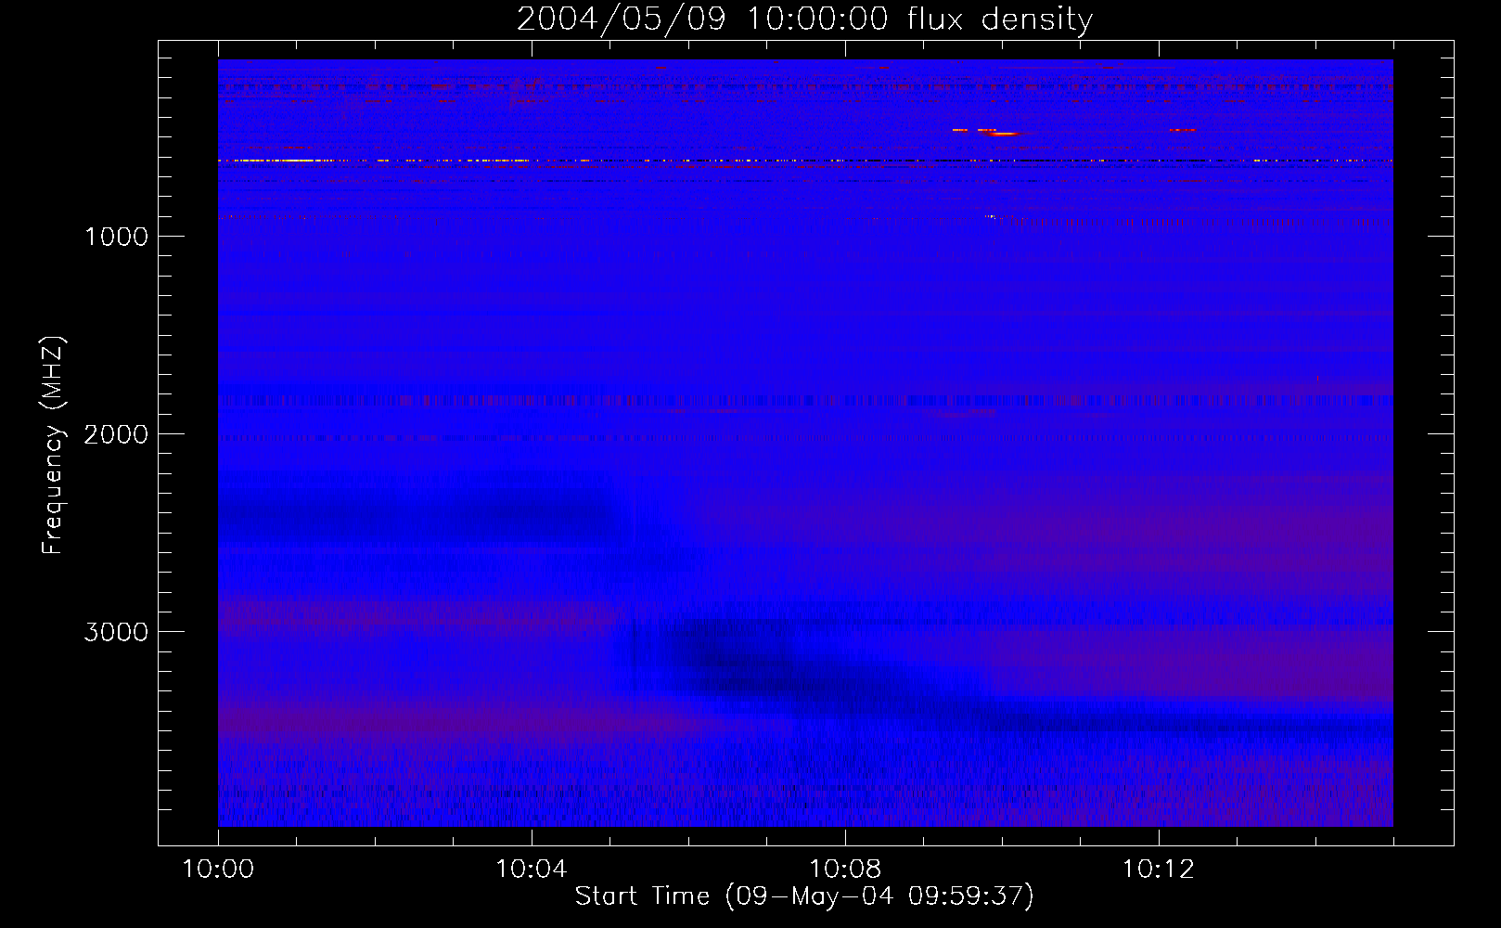The height and width of the screenshot is (928, 1501).
Task: Click the 10:00 time tick label
Action: [218, 870]
